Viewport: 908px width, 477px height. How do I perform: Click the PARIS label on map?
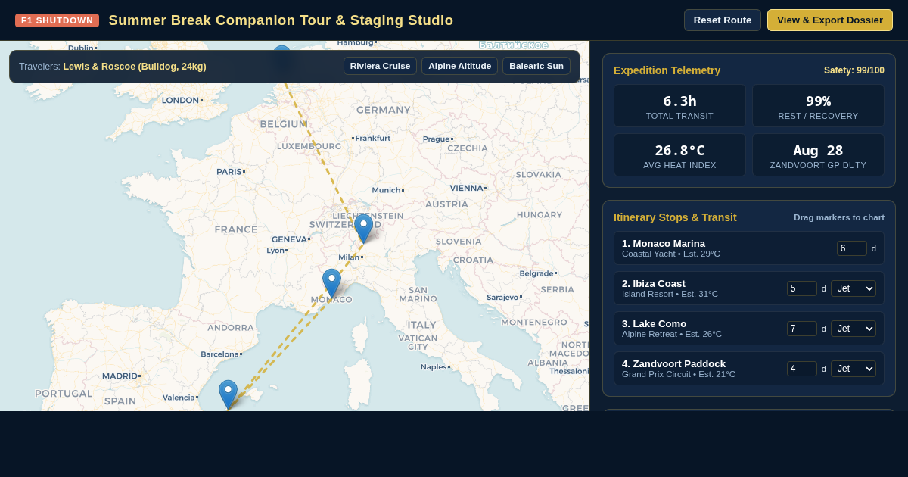tap(229, 172)
